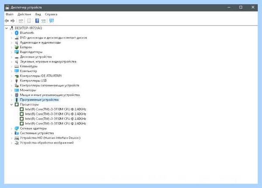Expand the Сетевые адаптеры branch
This screenshot has height=188, width=262.
[11, 129]
